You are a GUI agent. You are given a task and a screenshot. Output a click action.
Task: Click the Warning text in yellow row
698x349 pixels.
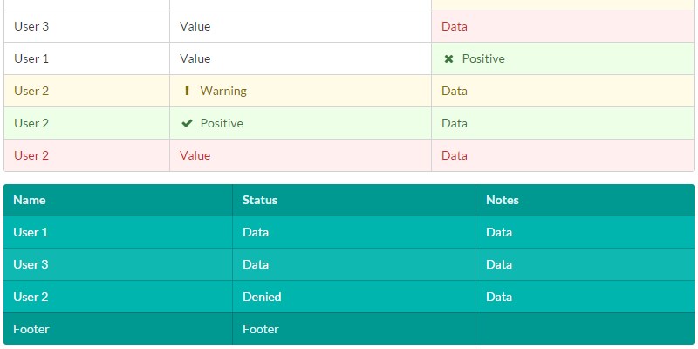(223, 91)
